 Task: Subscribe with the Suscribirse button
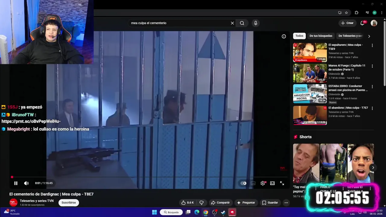tap(69, 203)
